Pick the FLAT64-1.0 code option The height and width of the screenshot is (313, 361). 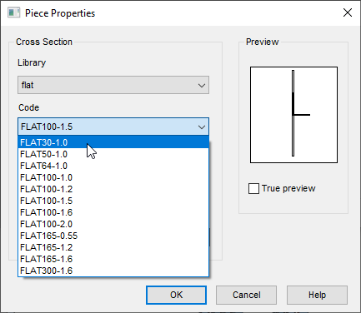[113, 166]
